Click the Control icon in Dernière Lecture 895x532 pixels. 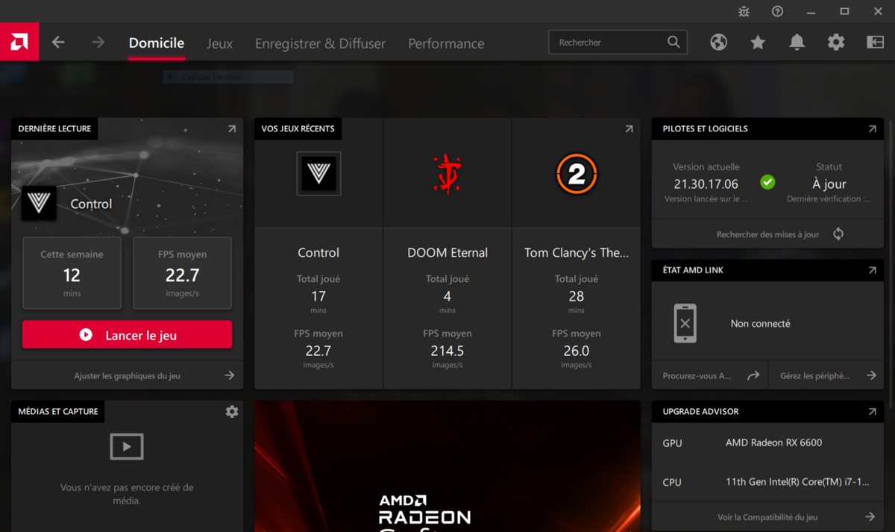pos(39,204)
